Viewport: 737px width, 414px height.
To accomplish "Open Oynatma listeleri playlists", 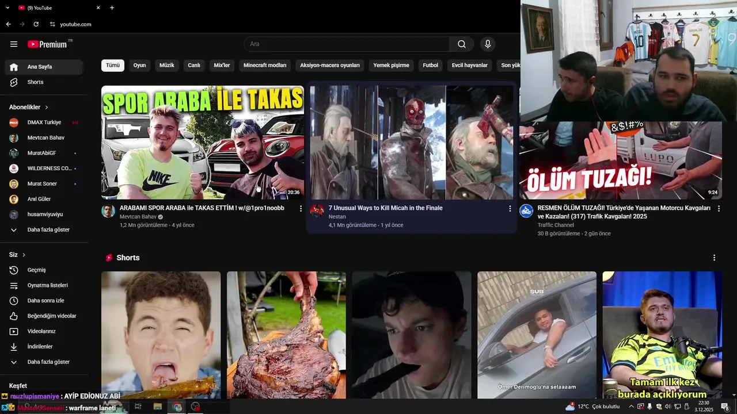I will [x=44, y=285].
